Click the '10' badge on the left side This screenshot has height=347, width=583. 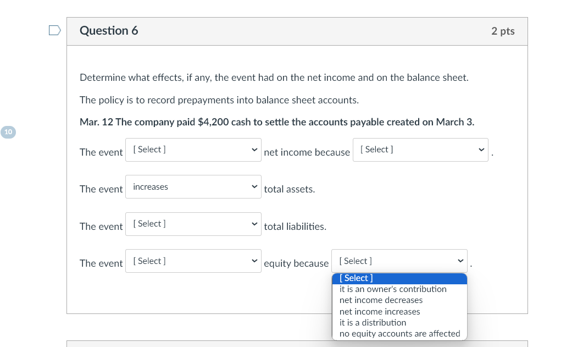click(x=8, y=132)
